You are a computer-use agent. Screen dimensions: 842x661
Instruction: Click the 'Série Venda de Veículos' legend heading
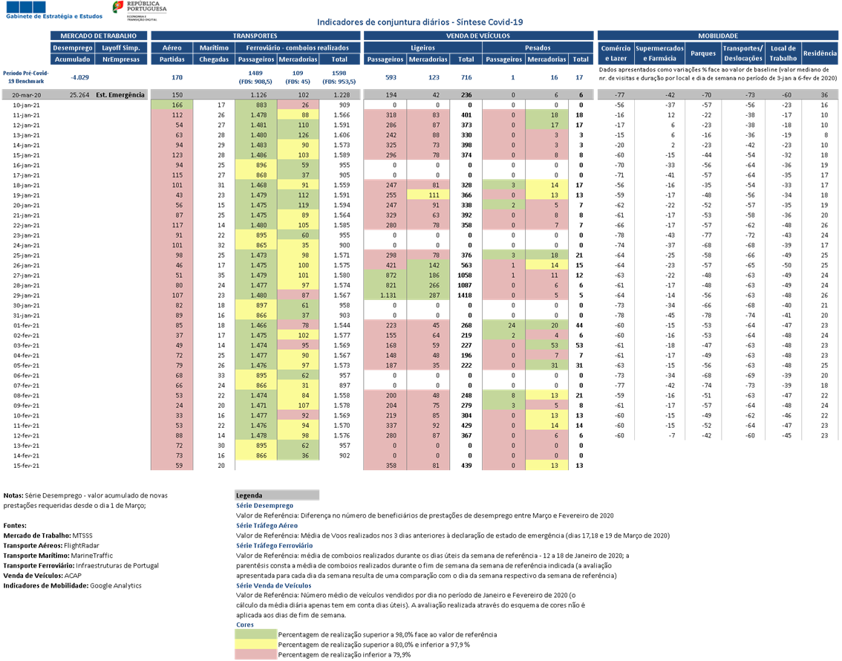274,585
